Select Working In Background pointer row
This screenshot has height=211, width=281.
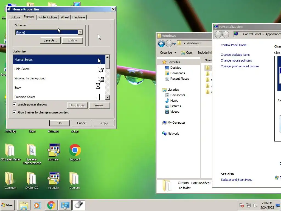(x=59, y=78)
